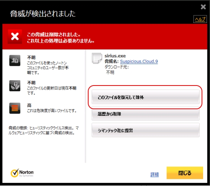Screen dimensions: 210x186
Task: Click the yellow 閉じる button
Action: click(x=185, y=173)
